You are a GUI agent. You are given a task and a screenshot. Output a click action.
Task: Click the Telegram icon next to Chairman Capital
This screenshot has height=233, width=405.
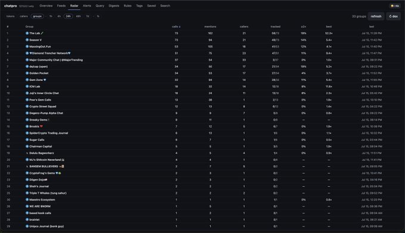[x=27, y=146]
